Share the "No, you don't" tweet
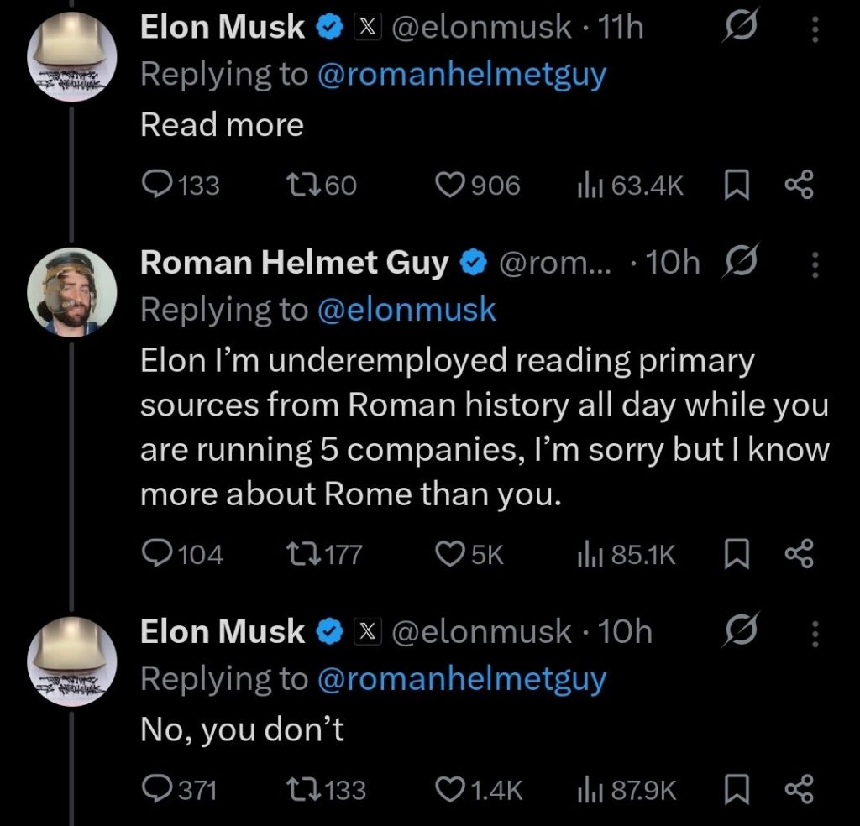 pyautogui.click(x=798, y=789)
